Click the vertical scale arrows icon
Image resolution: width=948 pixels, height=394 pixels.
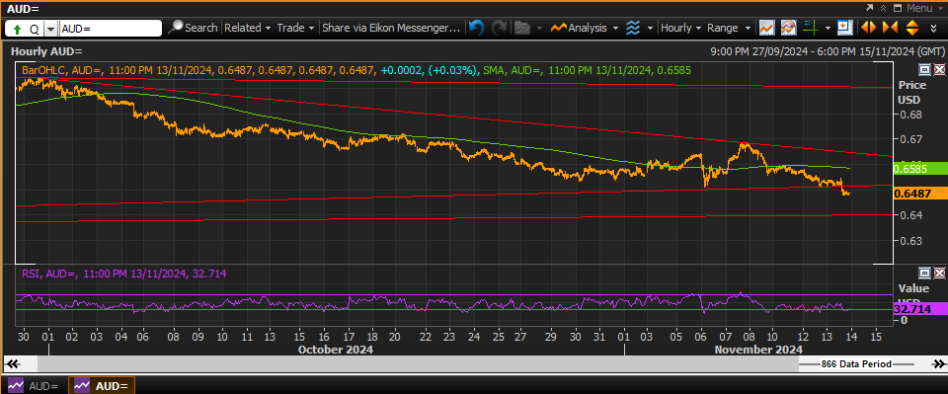(912, 28)
